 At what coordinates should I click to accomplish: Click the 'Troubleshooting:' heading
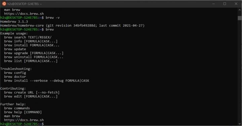coord(16,69)
